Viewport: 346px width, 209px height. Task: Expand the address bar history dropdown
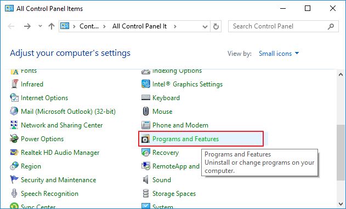click(205, 27)
